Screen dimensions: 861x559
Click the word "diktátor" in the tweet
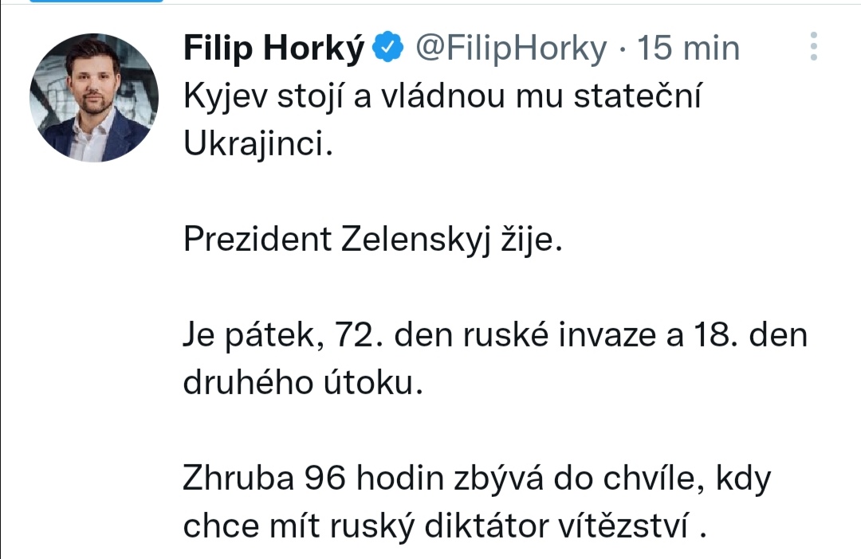coord(503,526)
